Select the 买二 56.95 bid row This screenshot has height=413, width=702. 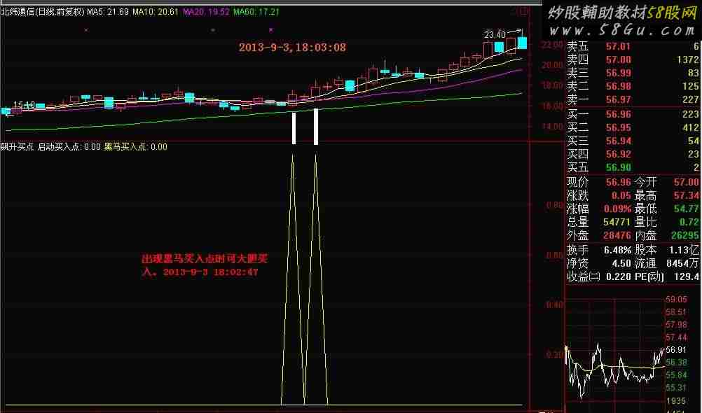(633, 128)
